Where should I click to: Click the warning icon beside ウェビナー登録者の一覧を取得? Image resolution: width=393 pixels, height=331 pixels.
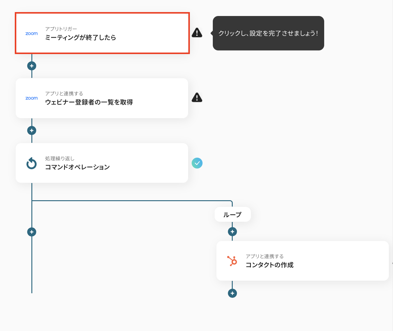pos(197,98)
